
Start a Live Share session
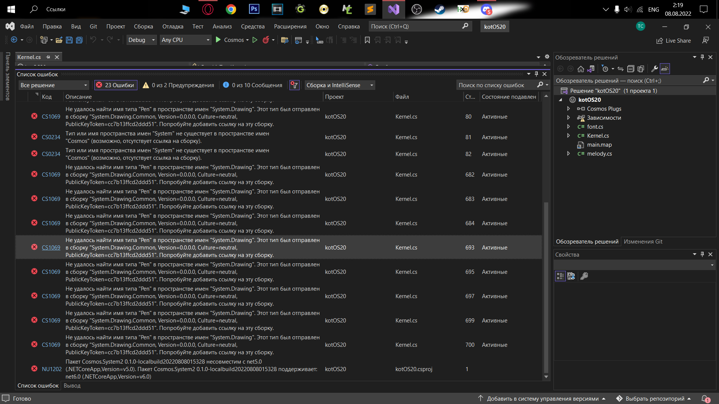point(673,40)
